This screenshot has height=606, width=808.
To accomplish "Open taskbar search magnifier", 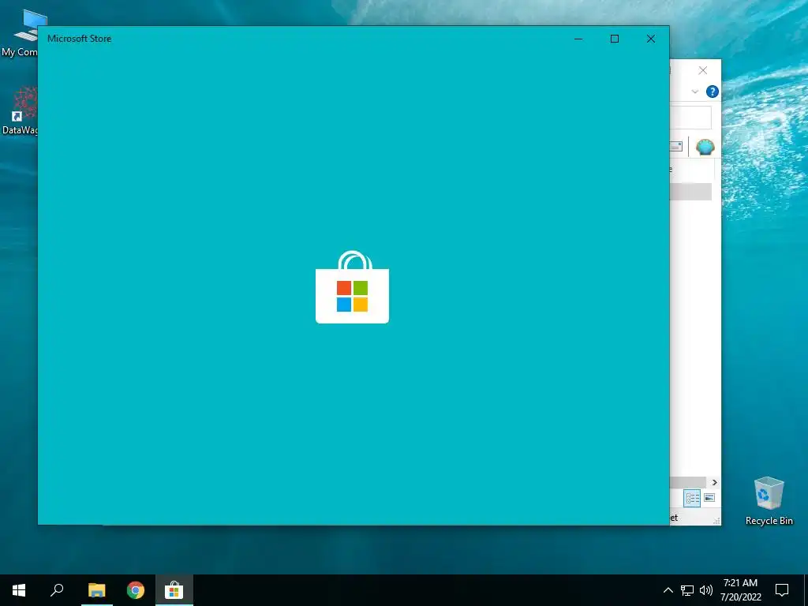I will [57, 590].
